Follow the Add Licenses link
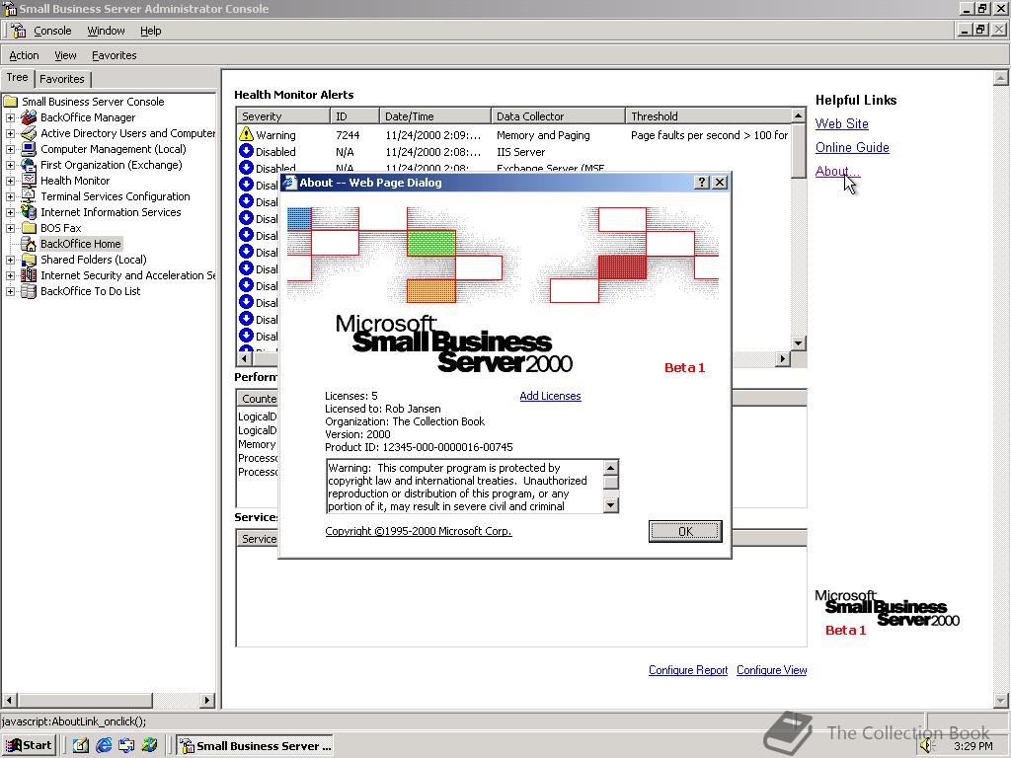Viewport: 1011px width, 758px height. 550,396
